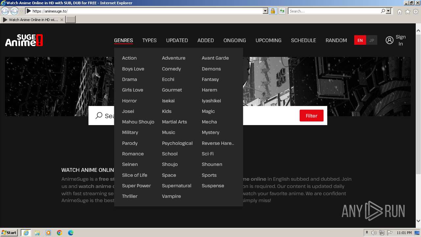This screenshot has width=421, height=237.
Task: Click the Sign In link
Action: [x=401, y=40]
